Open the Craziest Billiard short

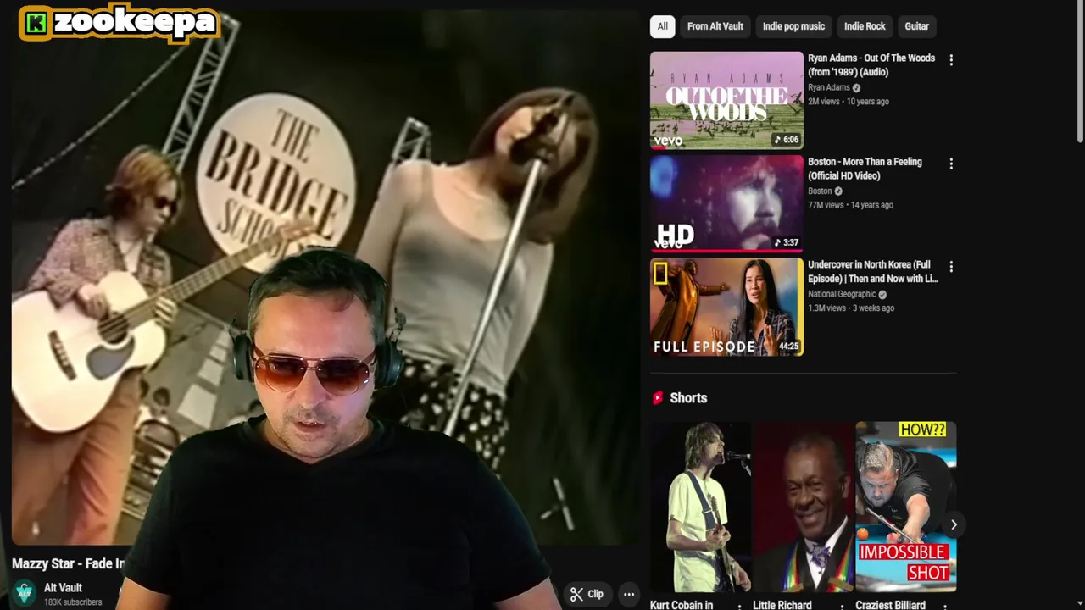pos(905,507)
